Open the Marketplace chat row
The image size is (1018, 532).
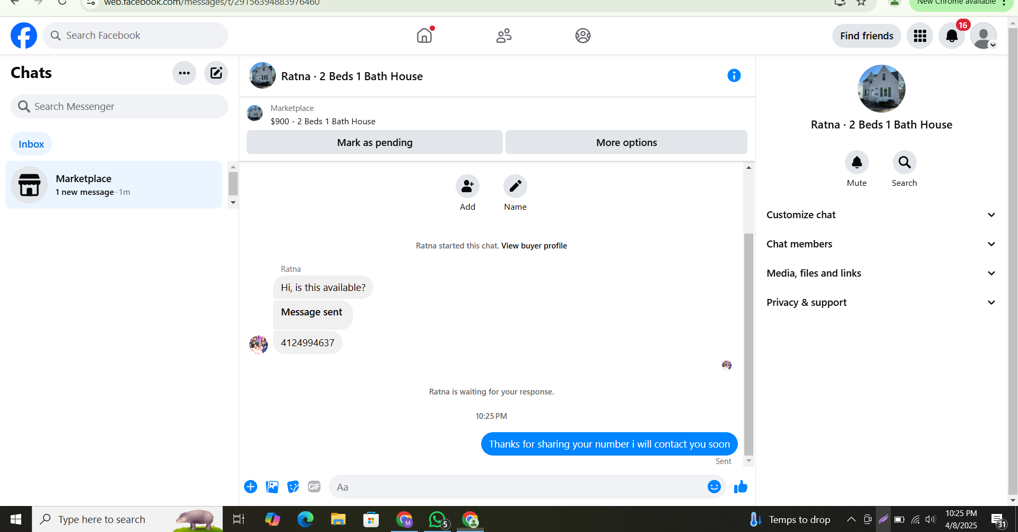114,185
